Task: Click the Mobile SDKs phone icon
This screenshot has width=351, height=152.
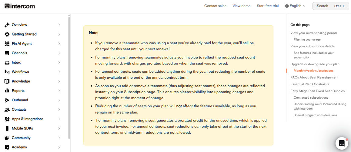Action: [7, 128]
